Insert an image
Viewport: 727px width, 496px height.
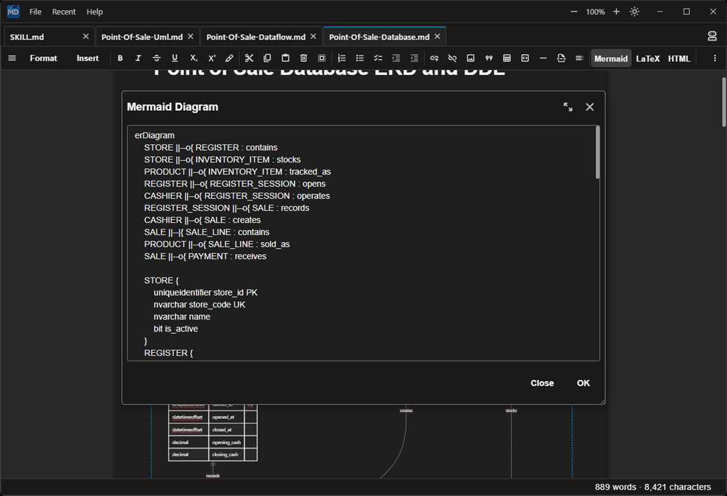(471, 59)
